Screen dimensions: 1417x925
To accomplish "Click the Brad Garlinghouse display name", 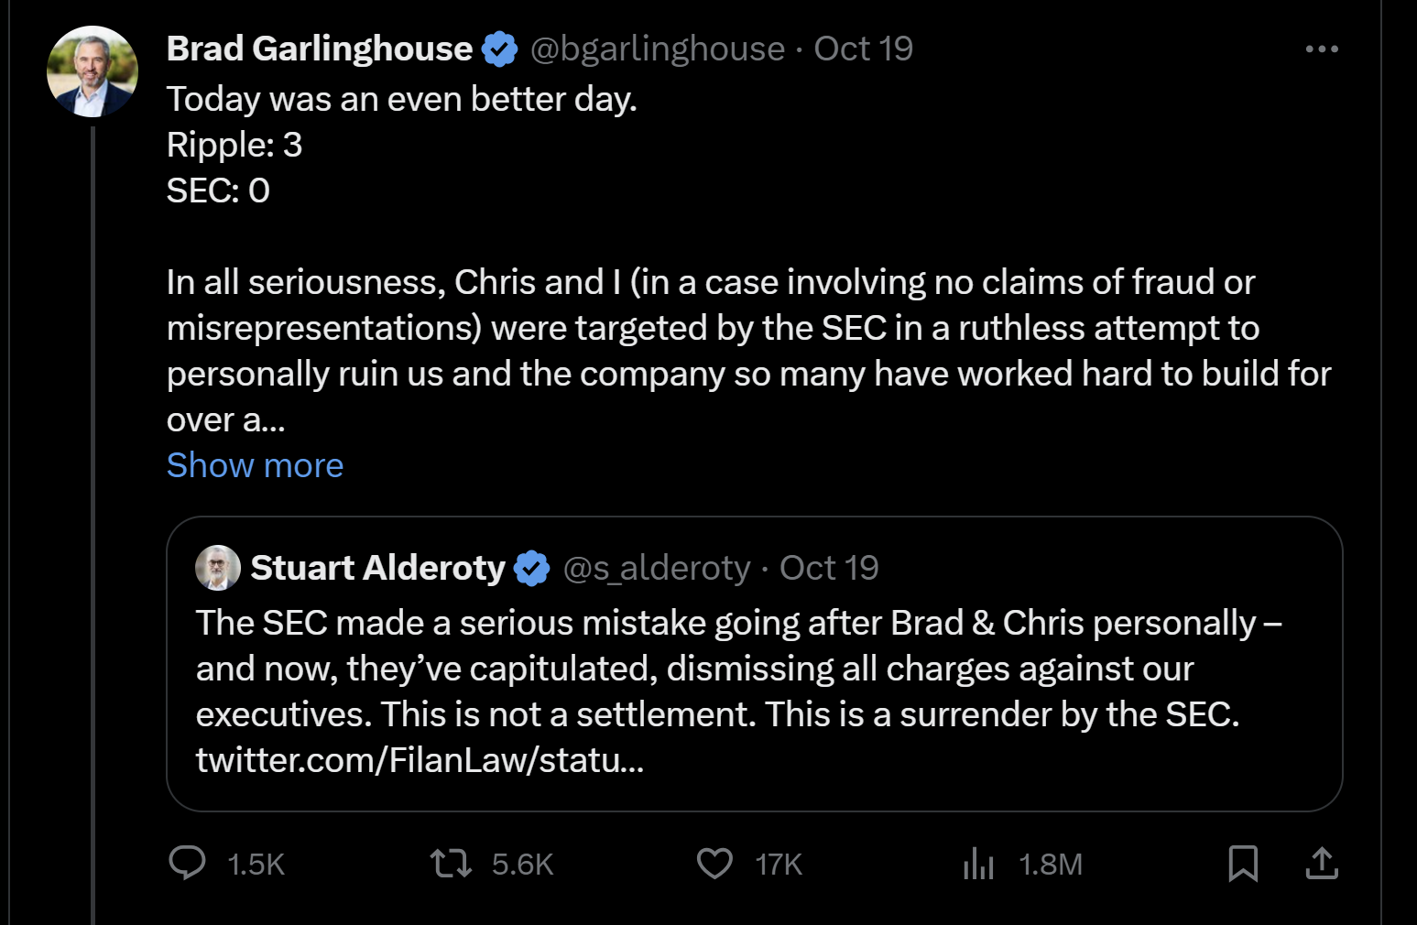I will click(319, 49).
